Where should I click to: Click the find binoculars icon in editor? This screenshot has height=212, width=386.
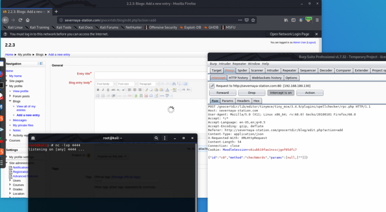point(174,84)
